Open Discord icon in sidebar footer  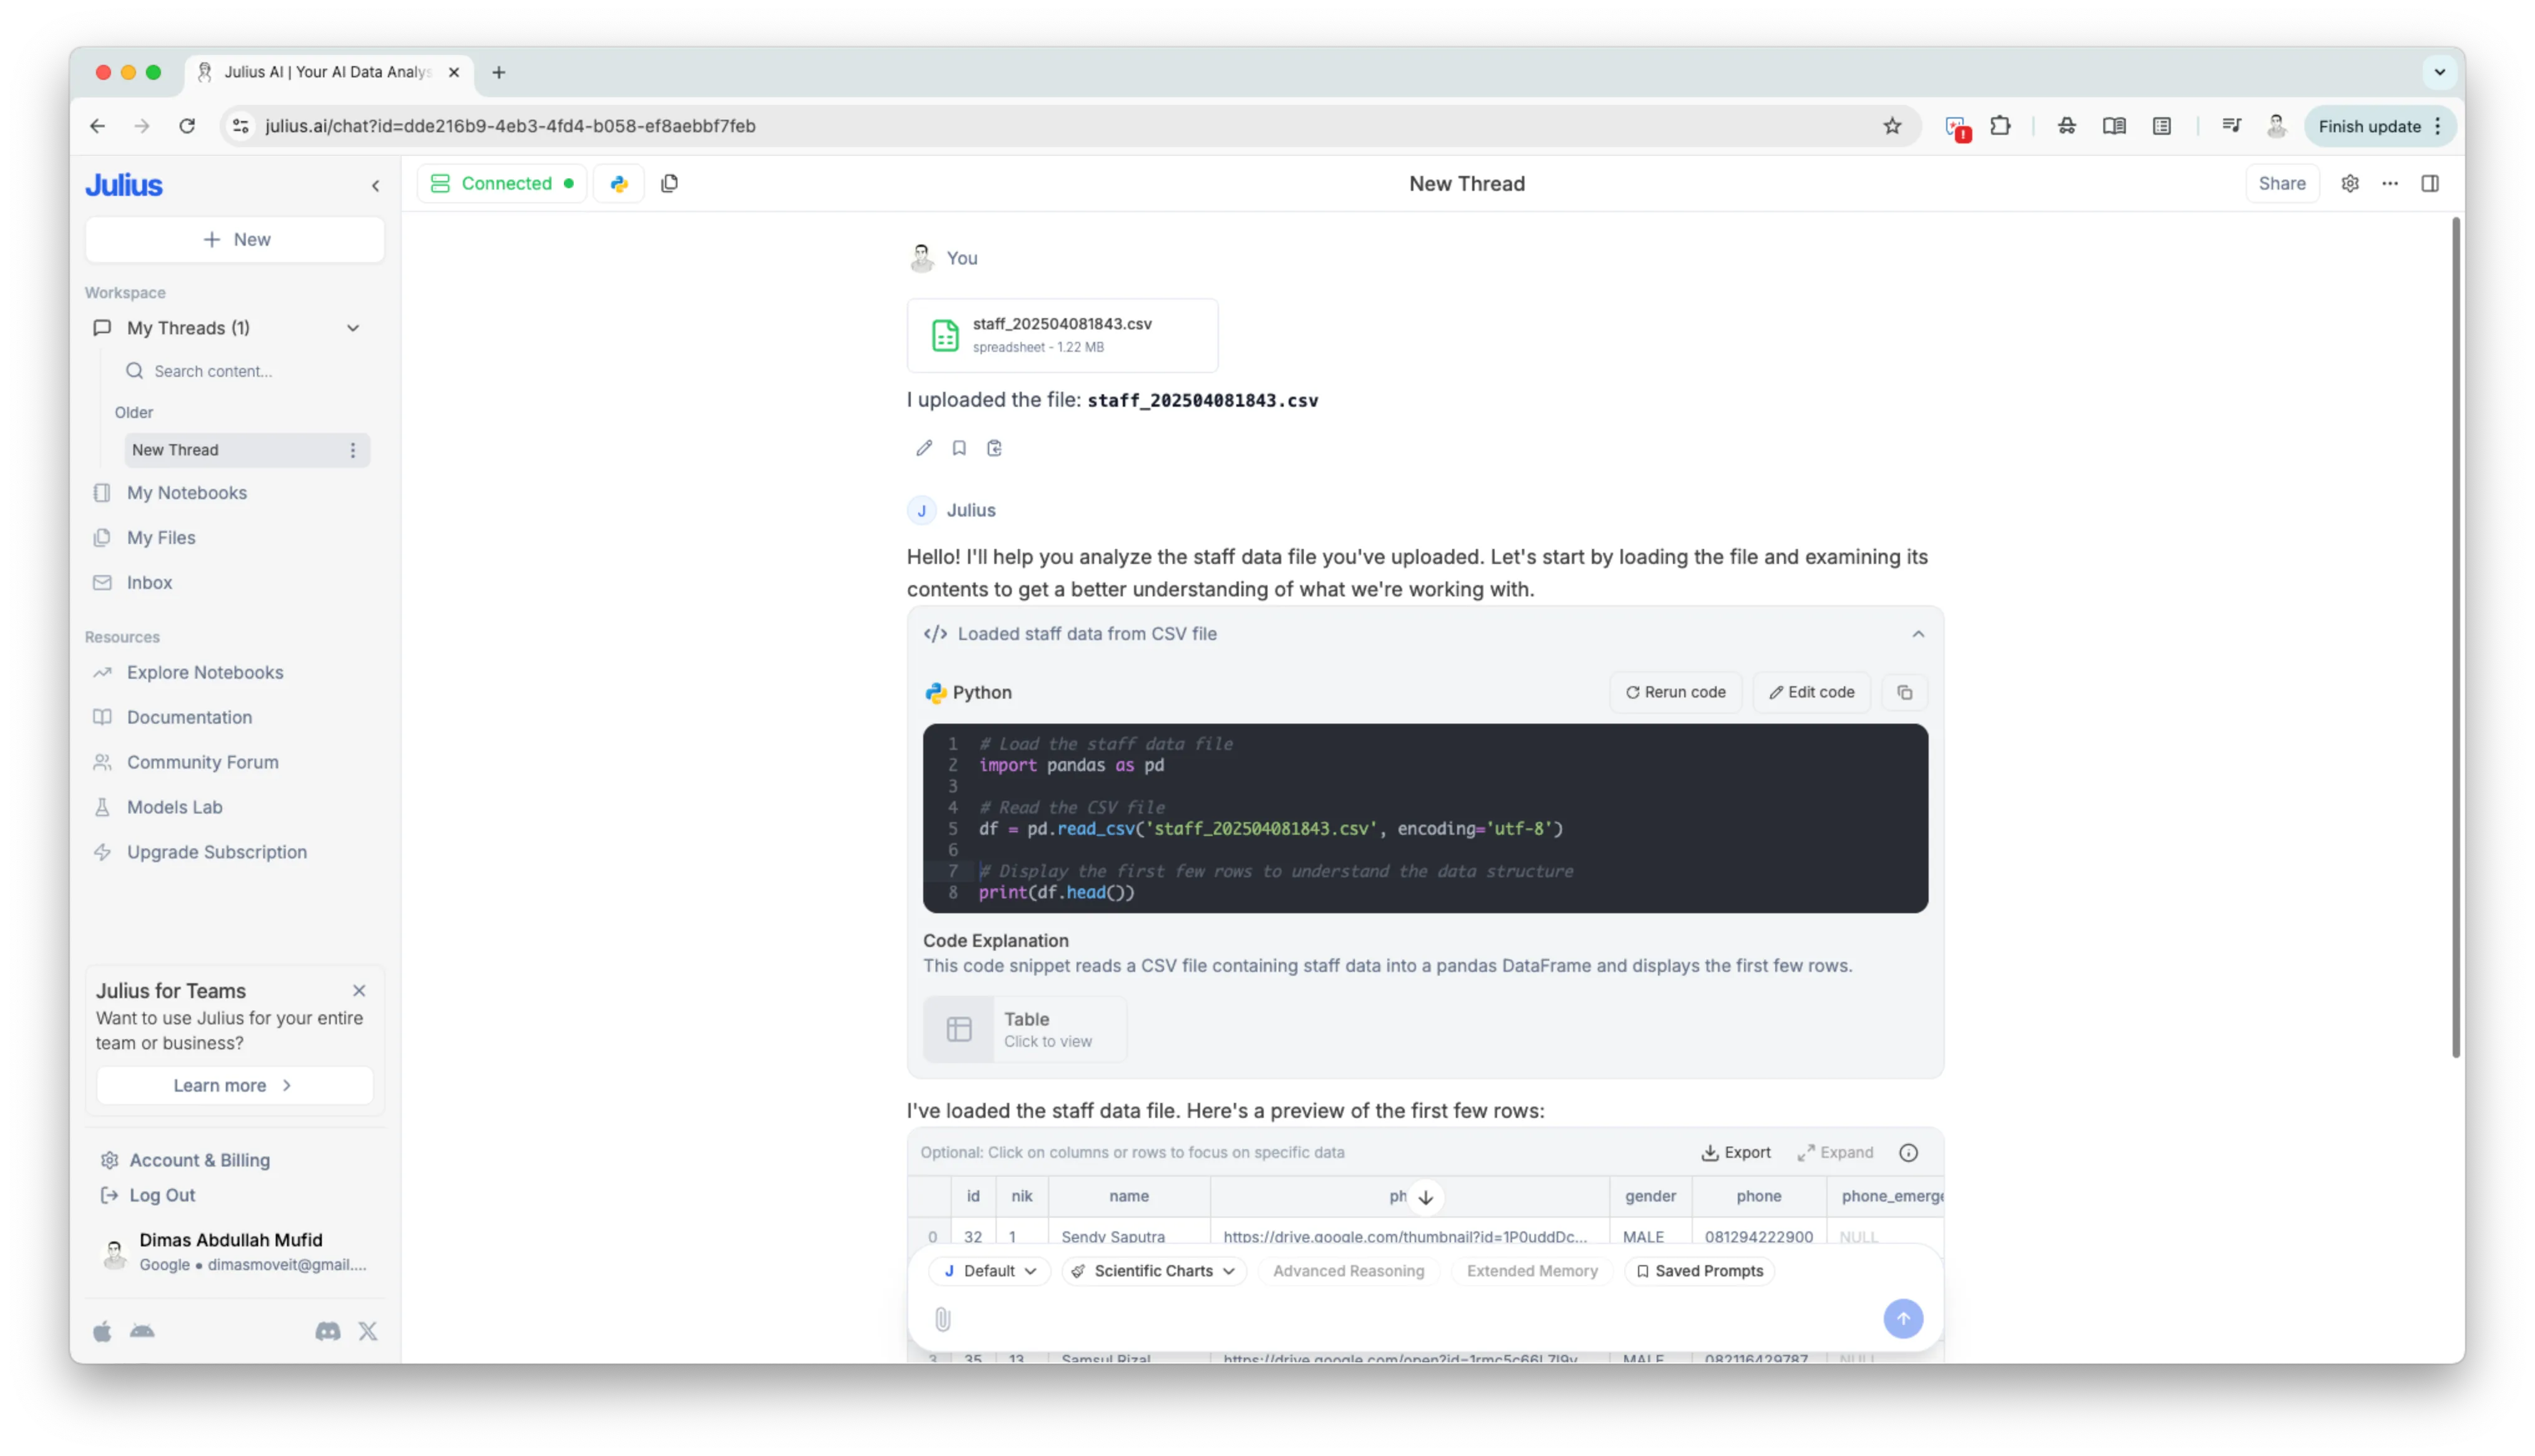point(328,1331)
